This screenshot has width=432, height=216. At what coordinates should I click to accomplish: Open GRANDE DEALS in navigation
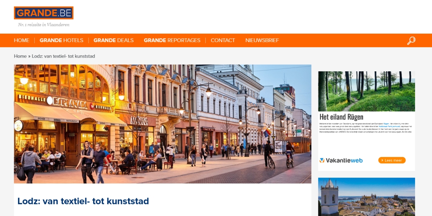click(113, 41)
